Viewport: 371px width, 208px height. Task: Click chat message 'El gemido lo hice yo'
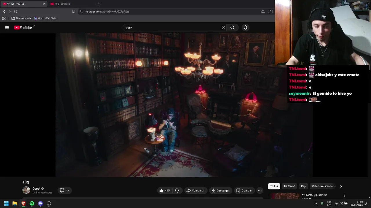tap(332, 93)
